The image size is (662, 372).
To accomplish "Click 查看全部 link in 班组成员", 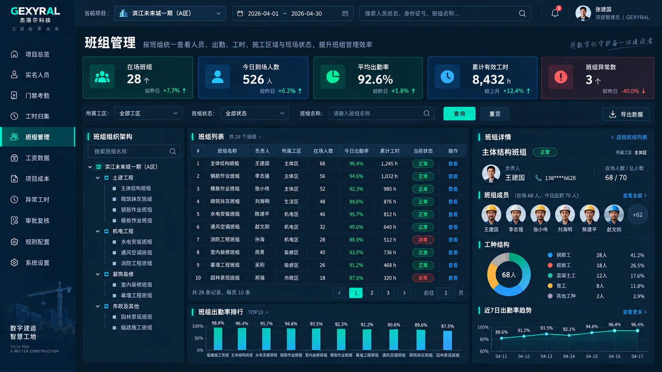I will click(635, 196).
